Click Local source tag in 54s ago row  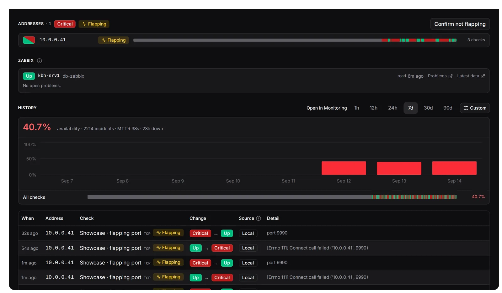(248, 248)
